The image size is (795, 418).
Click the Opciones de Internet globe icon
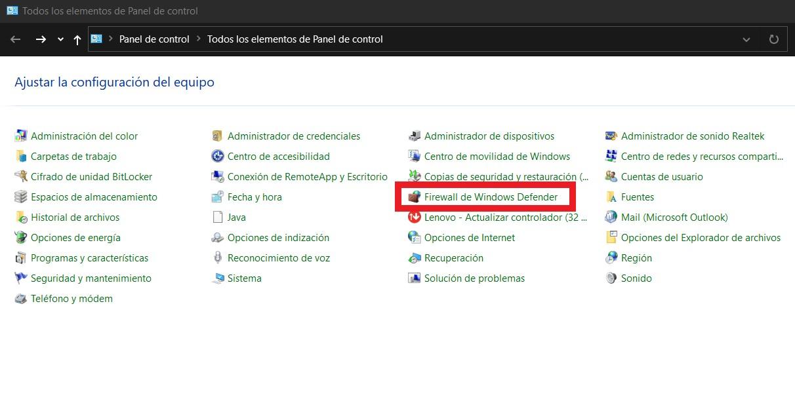tap(415, 238)
